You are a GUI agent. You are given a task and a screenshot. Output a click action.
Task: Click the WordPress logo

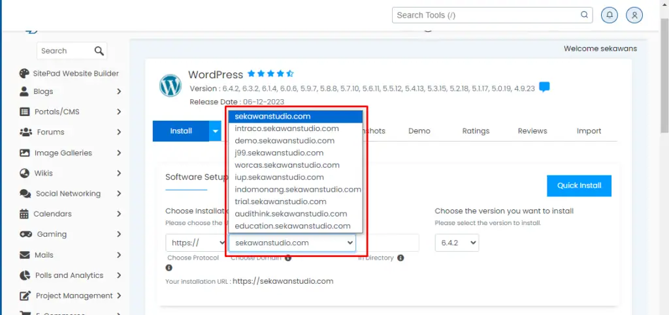click(171, 85)
